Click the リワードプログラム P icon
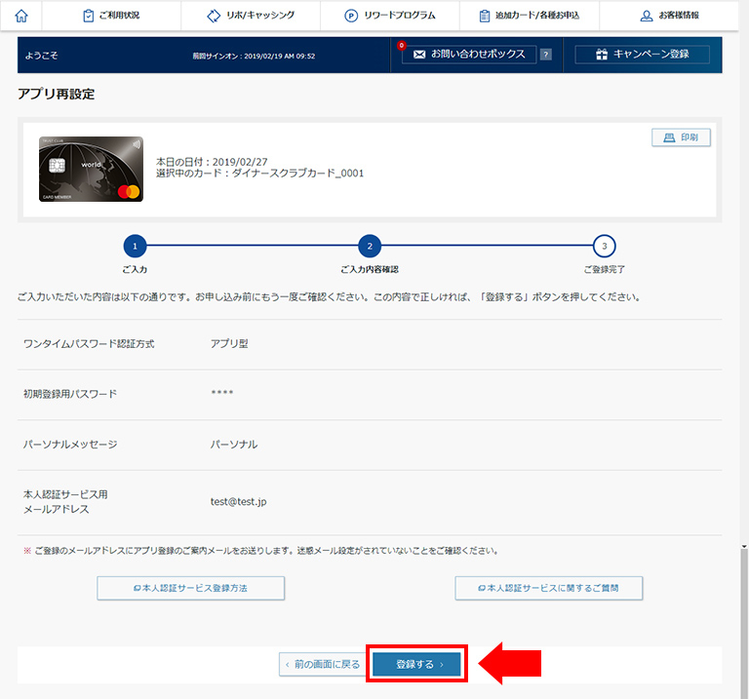The height and width of the screenshot is (699, 749). coord(351,16)
